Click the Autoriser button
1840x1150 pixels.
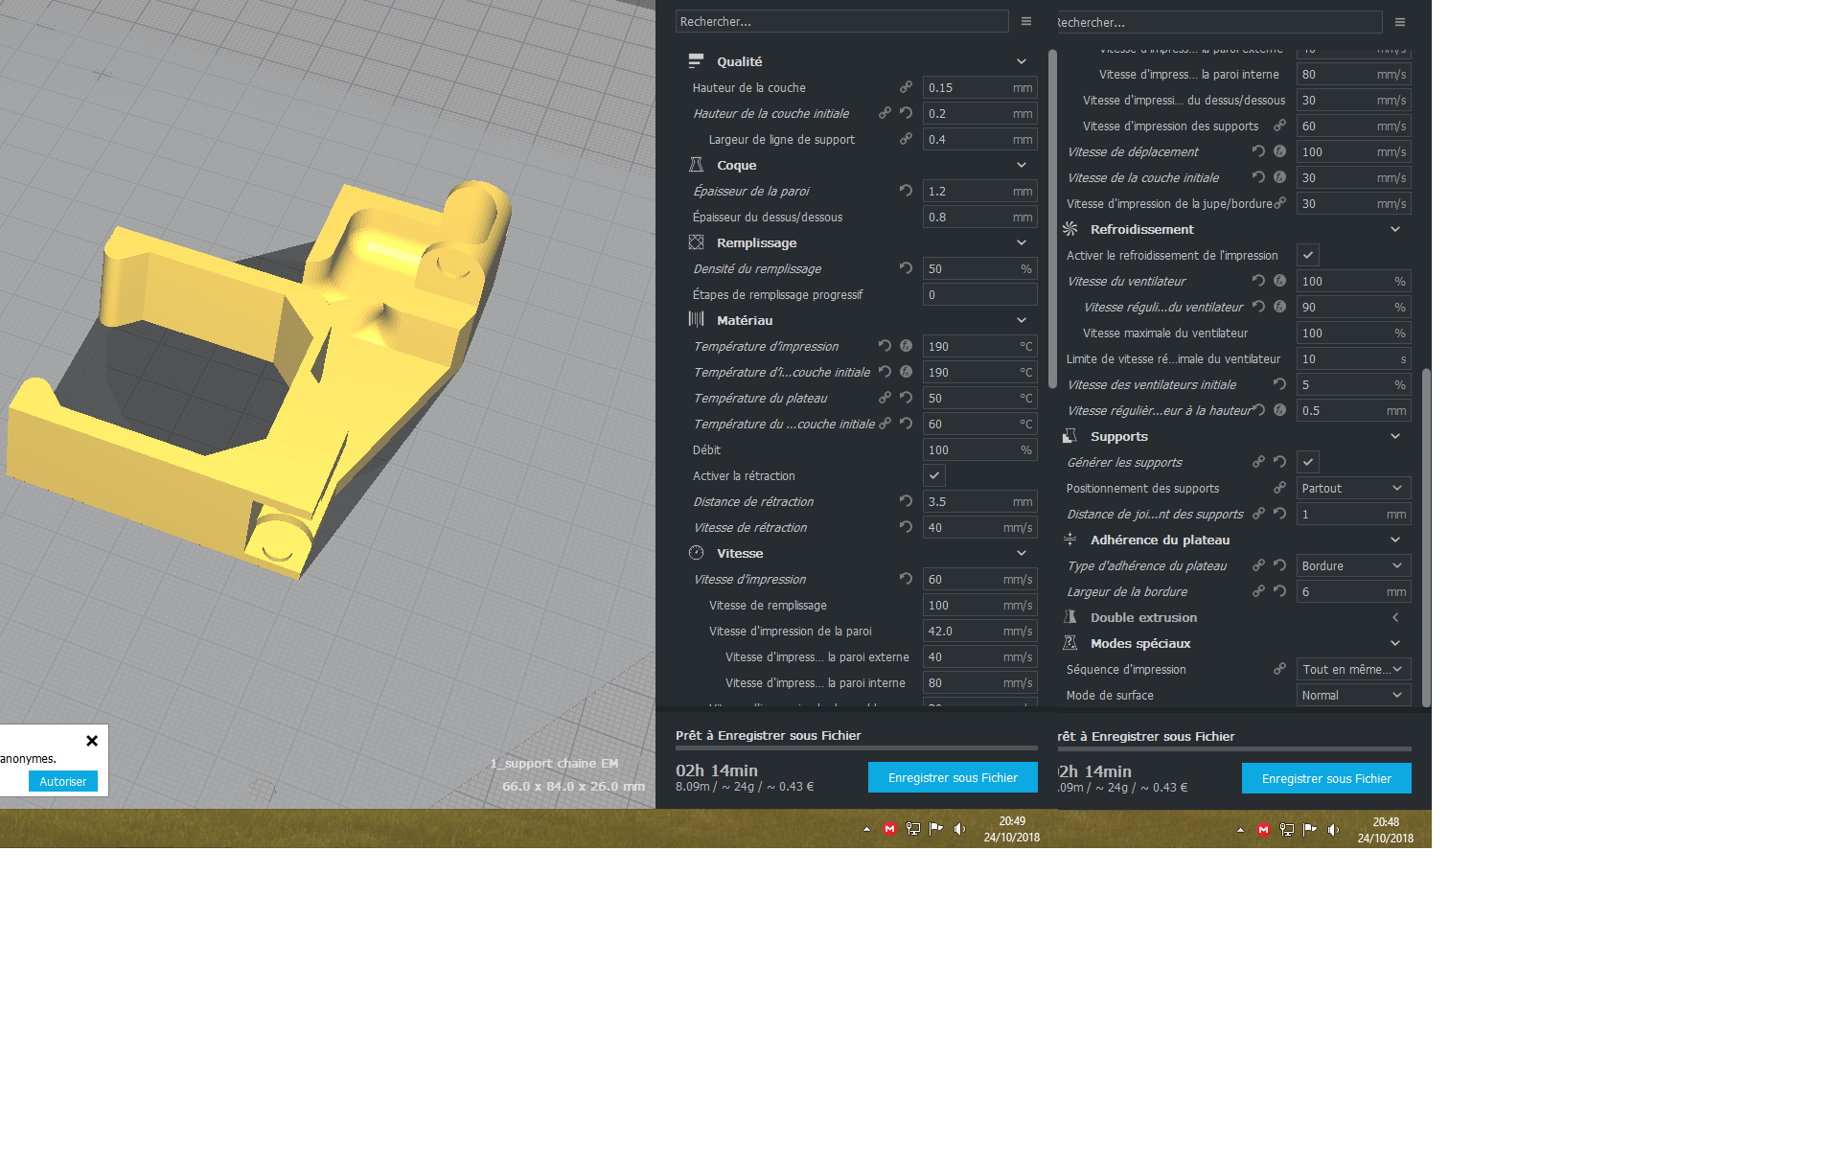click(63, 781)
